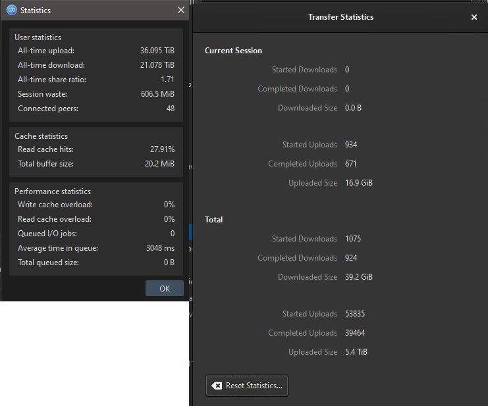This screenshot has height=406, width=488.
Task: Click the Session waste value 606.5 MiB
Action: pyautogui.click(x=157, y=94)
